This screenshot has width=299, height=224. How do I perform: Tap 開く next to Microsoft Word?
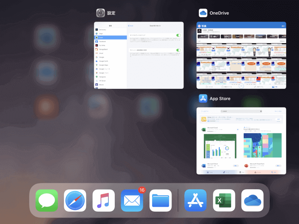click(x=236, y=166)
